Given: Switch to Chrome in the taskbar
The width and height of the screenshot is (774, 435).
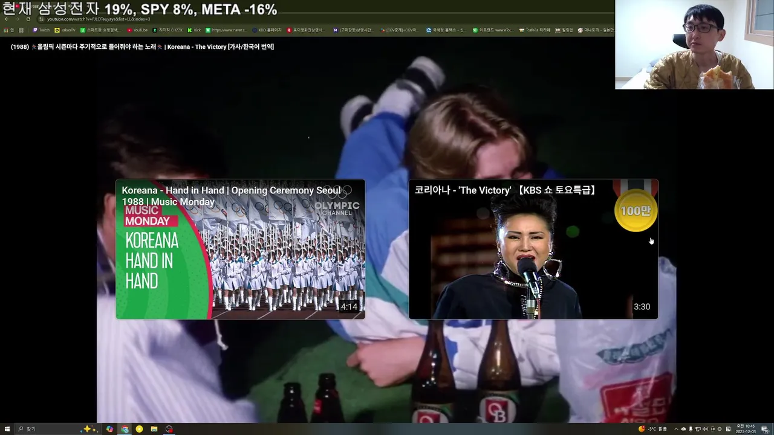Looking at the screenshot, I should (x=125, y=429).
